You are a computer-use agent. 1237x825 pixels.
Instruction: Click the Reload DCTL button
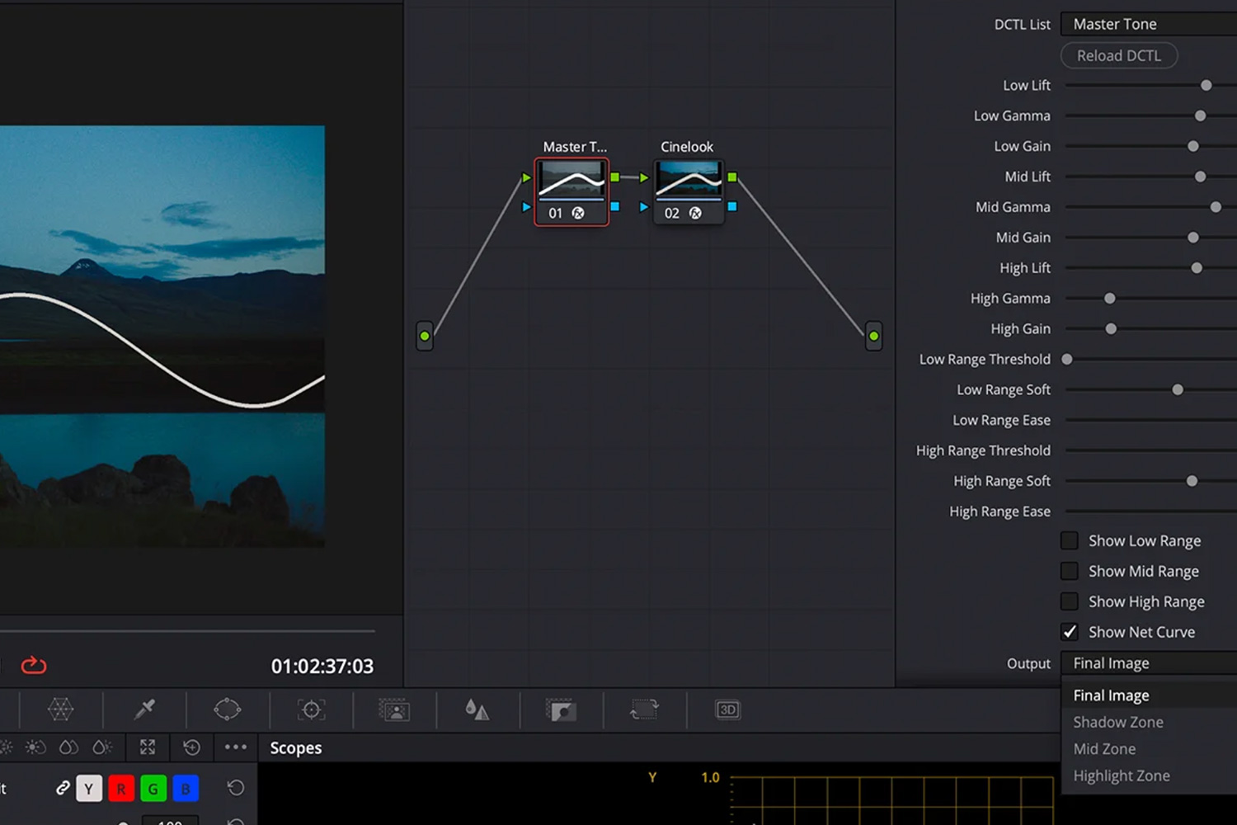1119,55
